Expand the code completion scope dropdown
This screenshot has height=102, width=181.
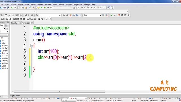tap(35, 11)
